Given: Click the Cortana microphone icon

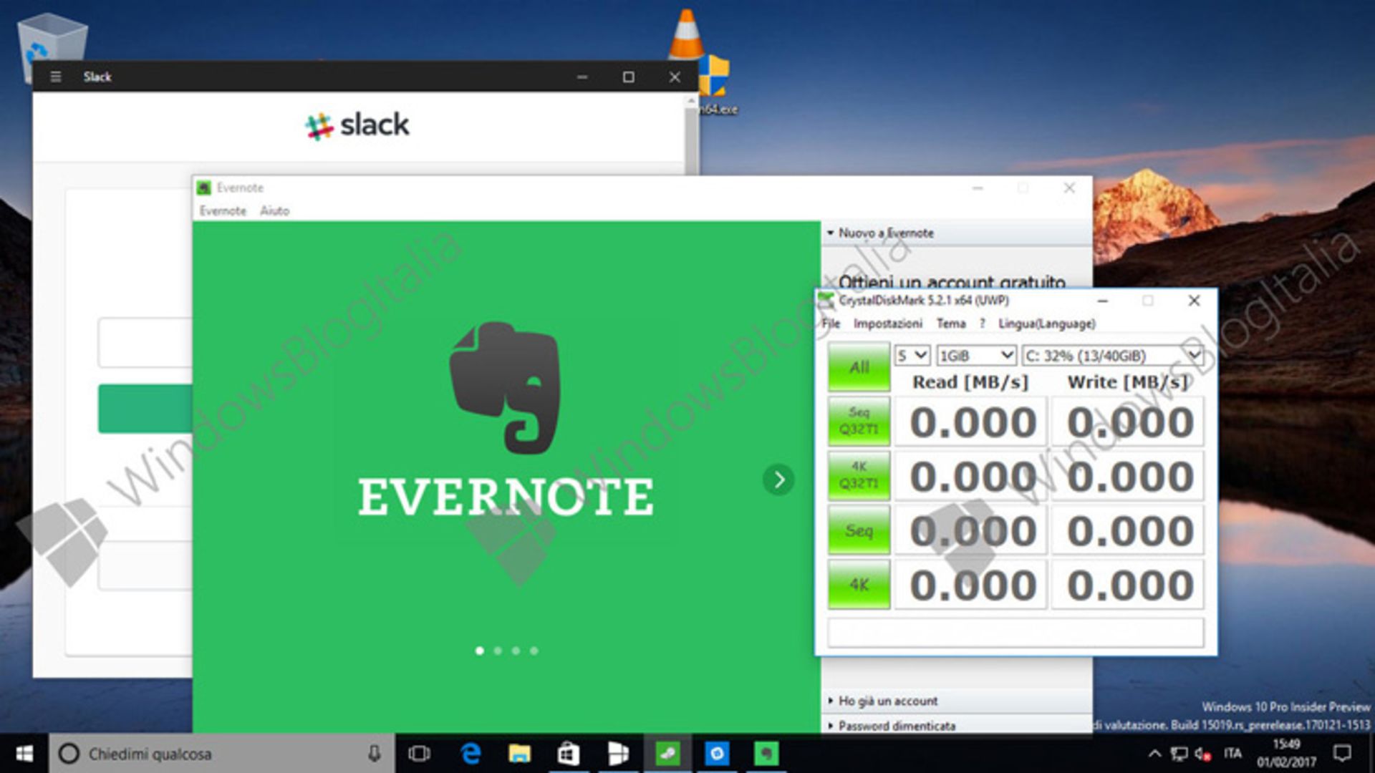Looking at the screenshot, I should pyautogui.click(x=374, y=753).
